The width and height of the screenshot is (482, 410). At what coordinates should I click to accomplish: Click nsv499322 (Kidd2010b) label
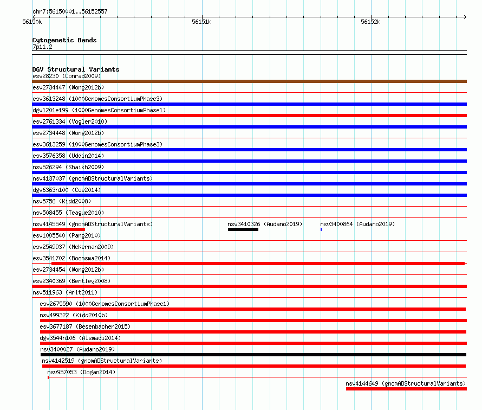coord(74,315)
